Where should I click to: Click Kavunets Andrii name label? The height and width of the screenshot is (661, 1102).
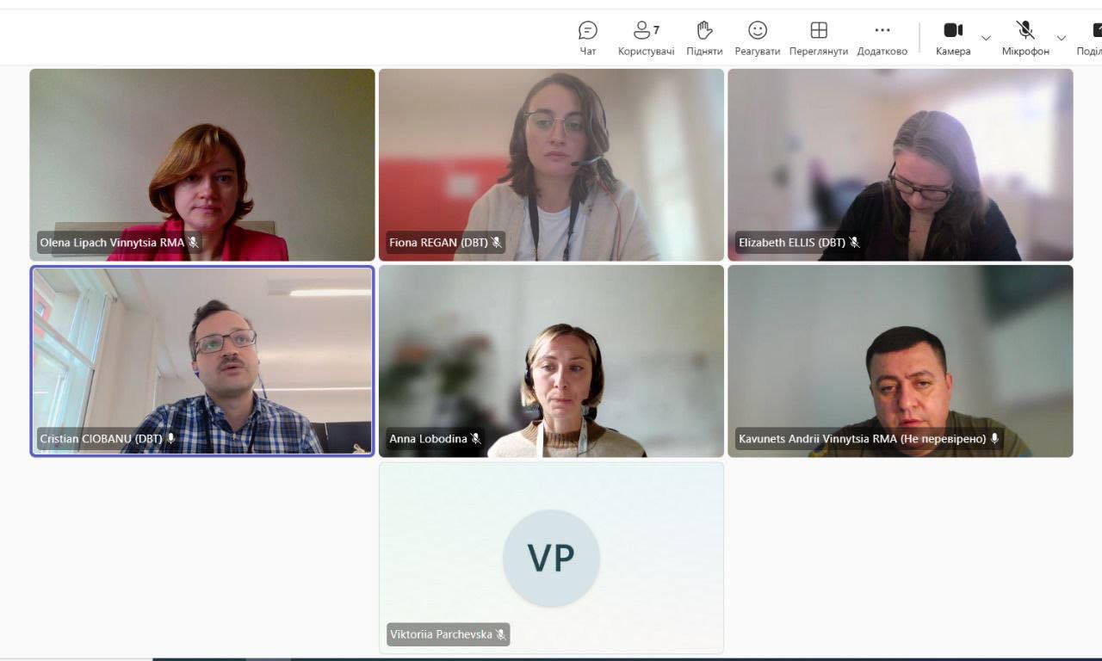pyautogui.click(x=862, y=439)
